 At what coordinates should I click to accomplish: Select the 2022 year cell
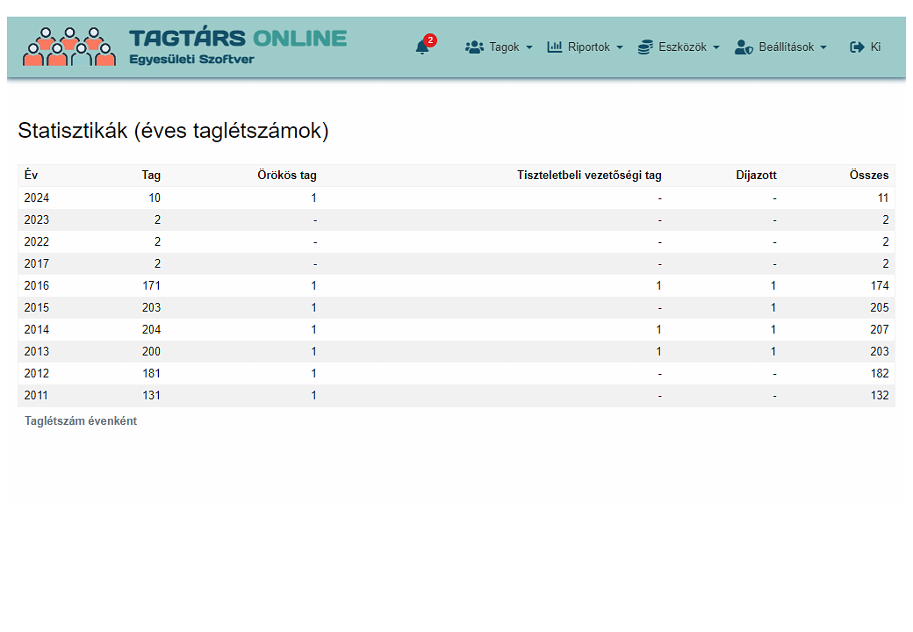tap(37, 241)
